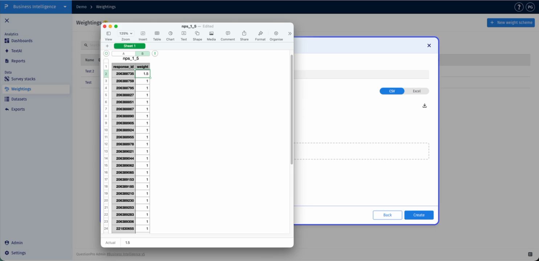Add a new sheet with the plus button
This screenshot has width=539, height=261.
[107, 46]
